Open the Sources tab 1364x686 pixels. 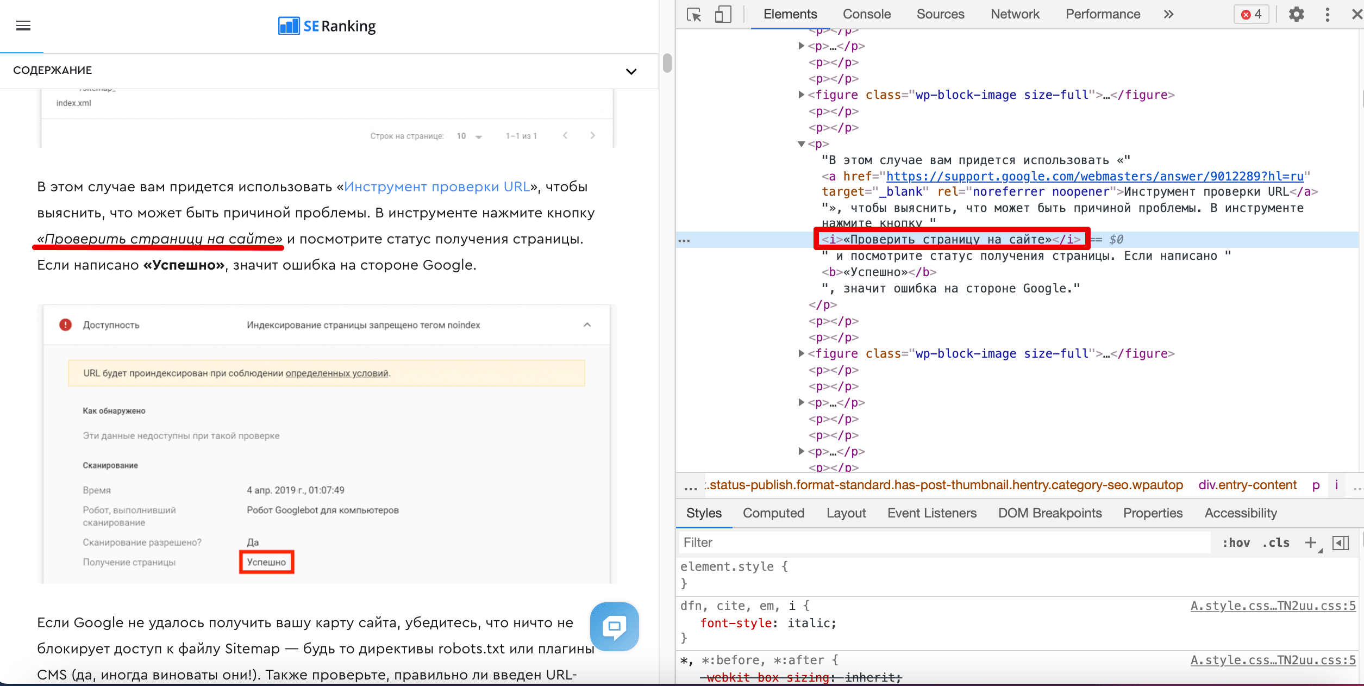click(x=940, y=15)
